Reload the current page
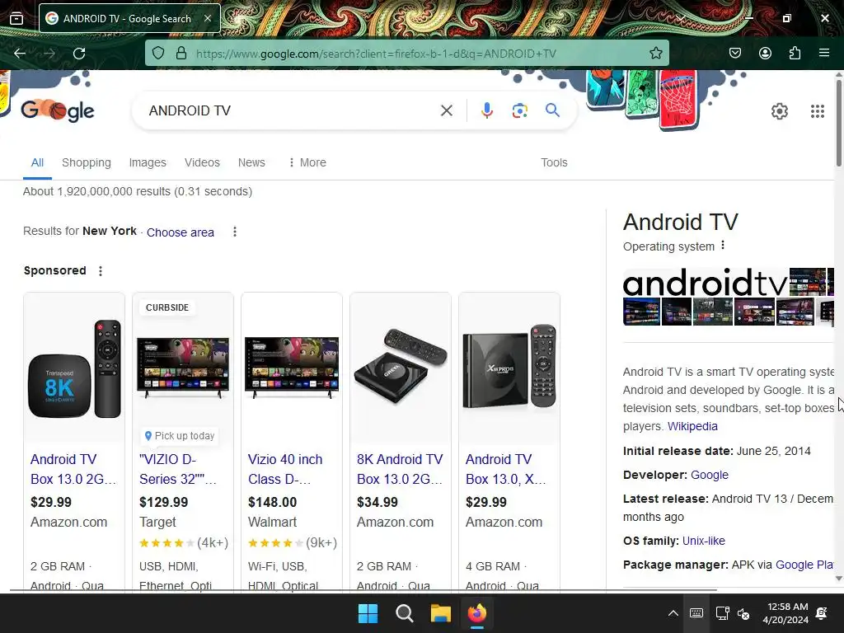This screenshot has height=633, width=844. click(x=79, y=54)
